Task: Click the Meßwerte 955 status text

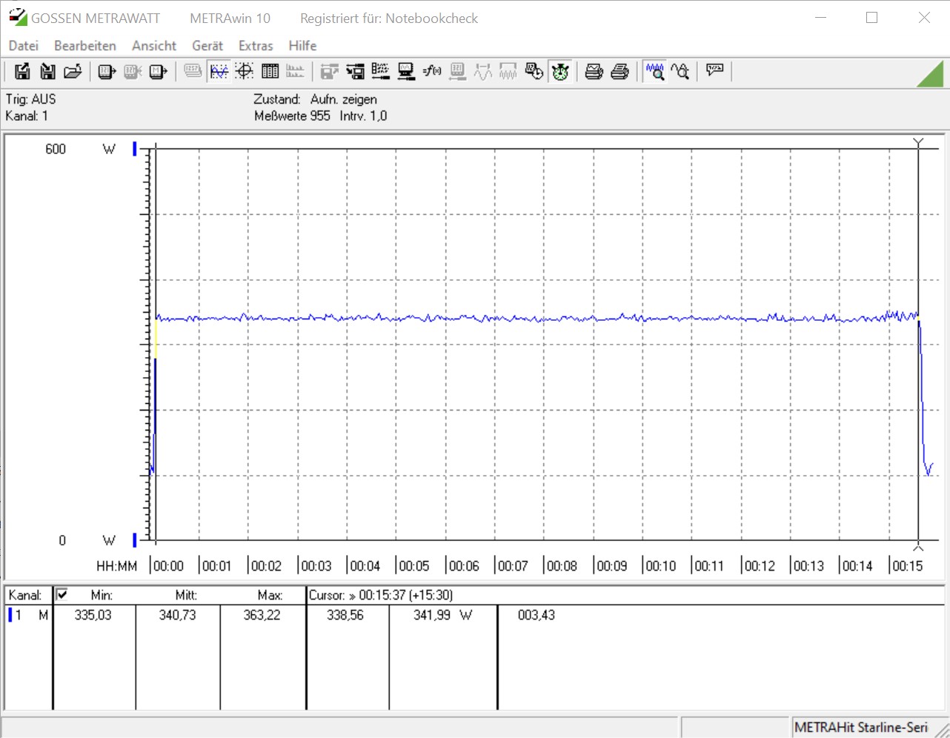Action: 292,116
